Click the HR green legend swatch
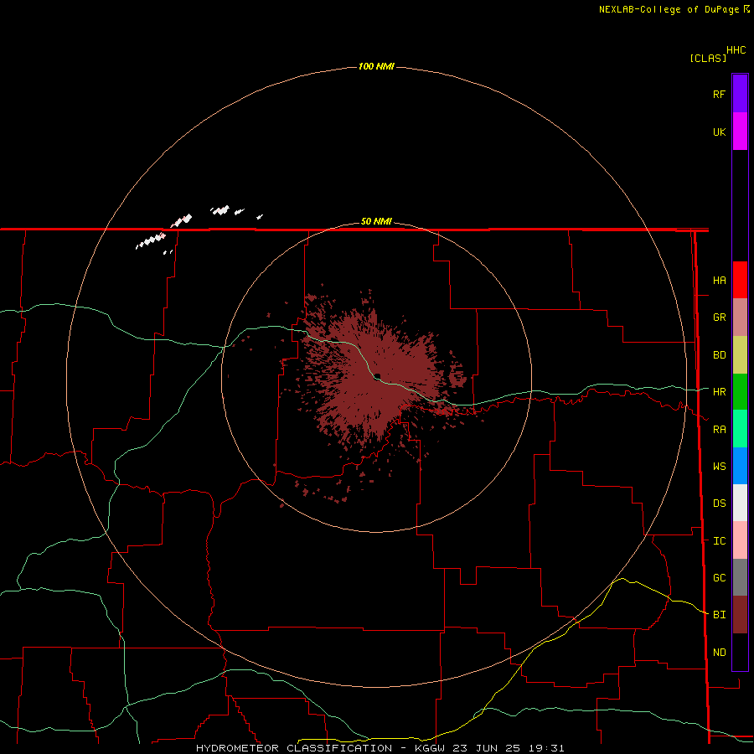The height and width of the screenshot is (754, 754). (x=740, y=391)
